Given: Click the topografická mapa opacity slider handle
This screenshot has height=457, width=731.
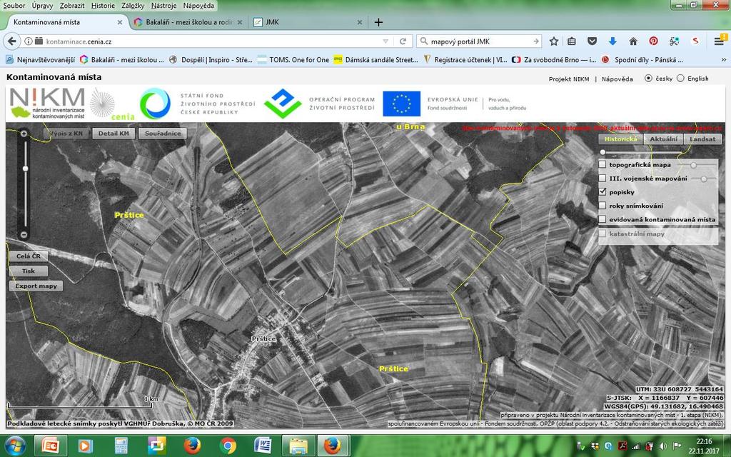Looking at the screenshot, I should 694,165.
